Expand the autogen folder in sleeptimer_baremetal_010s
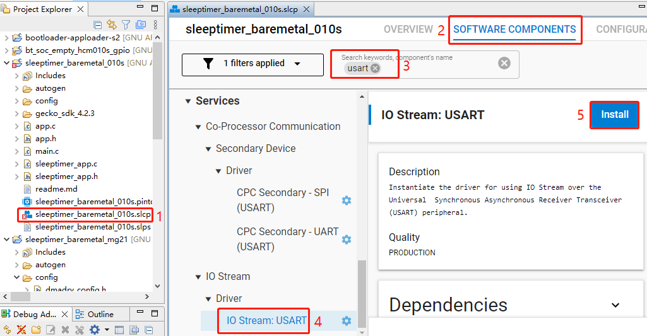Viewport: 647px width, 336px height. (17, 88)
